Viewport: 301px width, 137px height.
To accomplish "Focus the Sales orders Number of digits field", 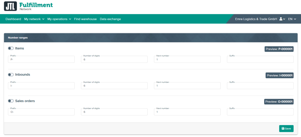I will coord(114,112).
